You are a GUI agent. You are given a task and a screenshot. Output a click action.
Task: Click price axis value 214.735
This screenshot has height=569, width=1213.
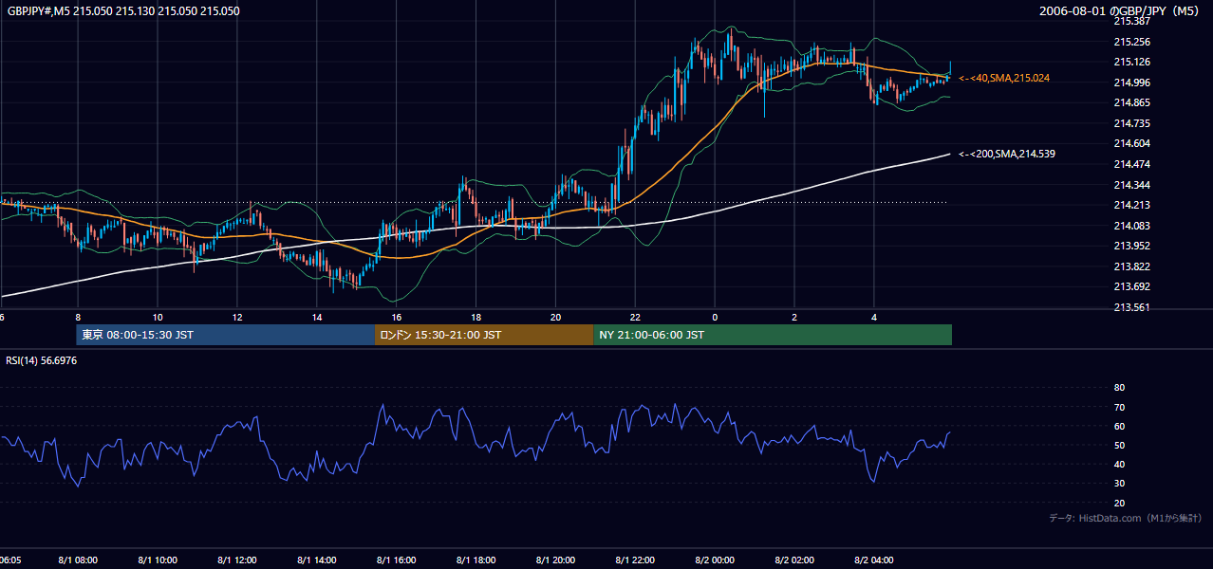(x=1131, y=123)
